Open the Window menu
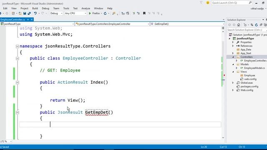This screenshot has height=150, width=267. pos(98,8)
